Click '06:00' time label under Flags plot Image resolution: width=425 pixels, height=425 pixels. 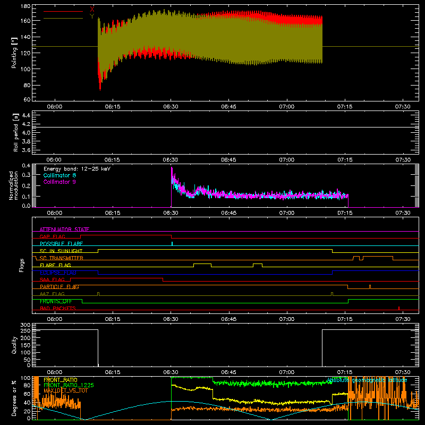tap(55, 319)
